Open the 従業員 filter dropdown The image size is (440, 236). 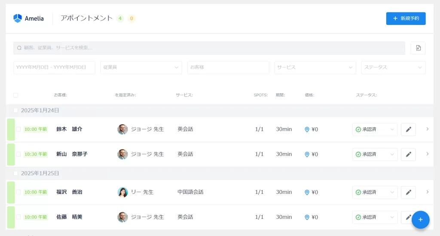pyautogui.click(x=141, y=67)
